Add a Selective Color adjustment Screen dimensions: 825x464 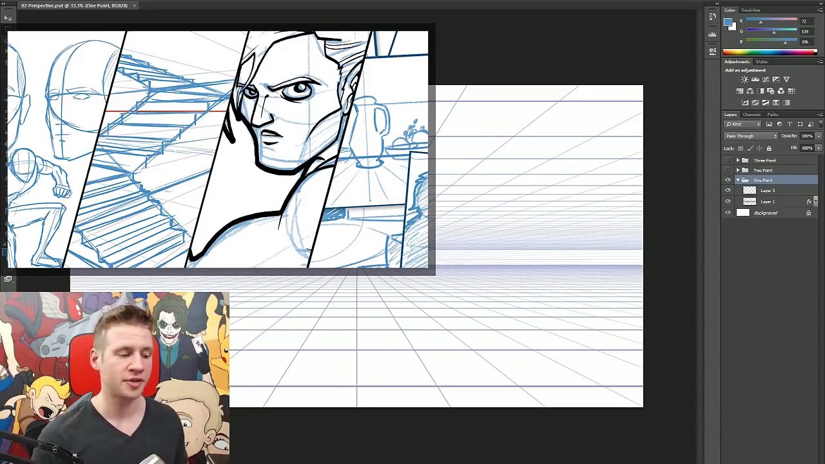click(776, 102)
